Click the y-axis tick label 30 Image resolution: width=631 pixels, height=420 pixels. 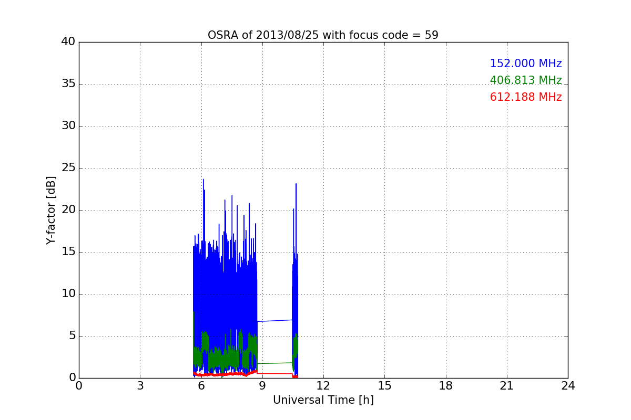(68, 126)
